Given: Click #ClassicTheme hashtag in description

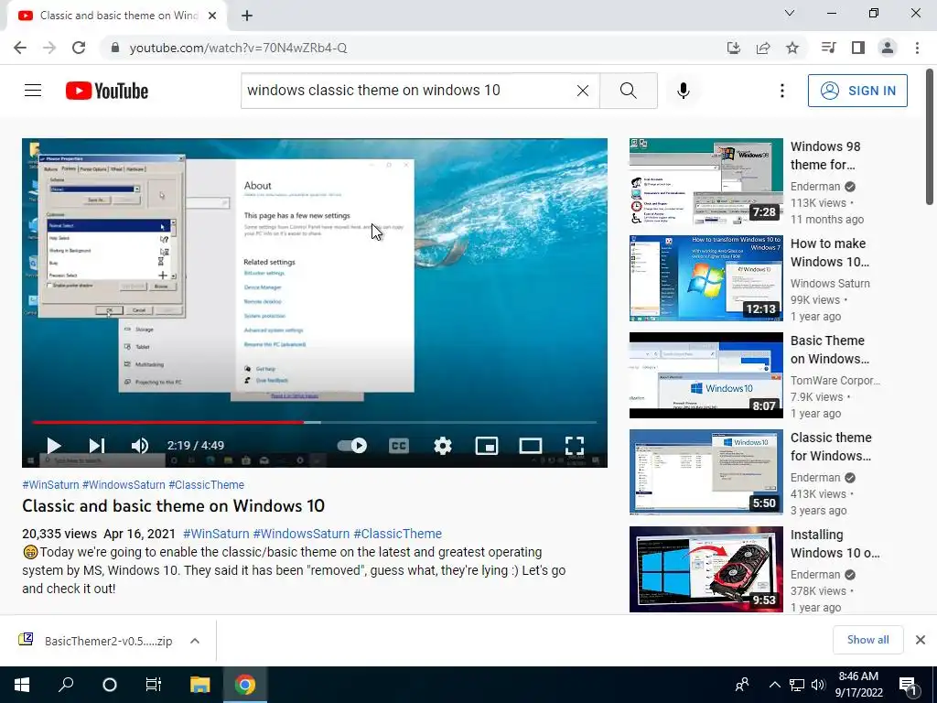Looking at the screenshot, I should point(397,534).
